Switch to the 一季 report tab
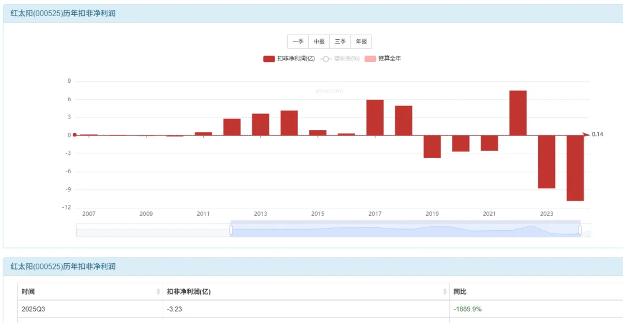 [x=298, y=41]
